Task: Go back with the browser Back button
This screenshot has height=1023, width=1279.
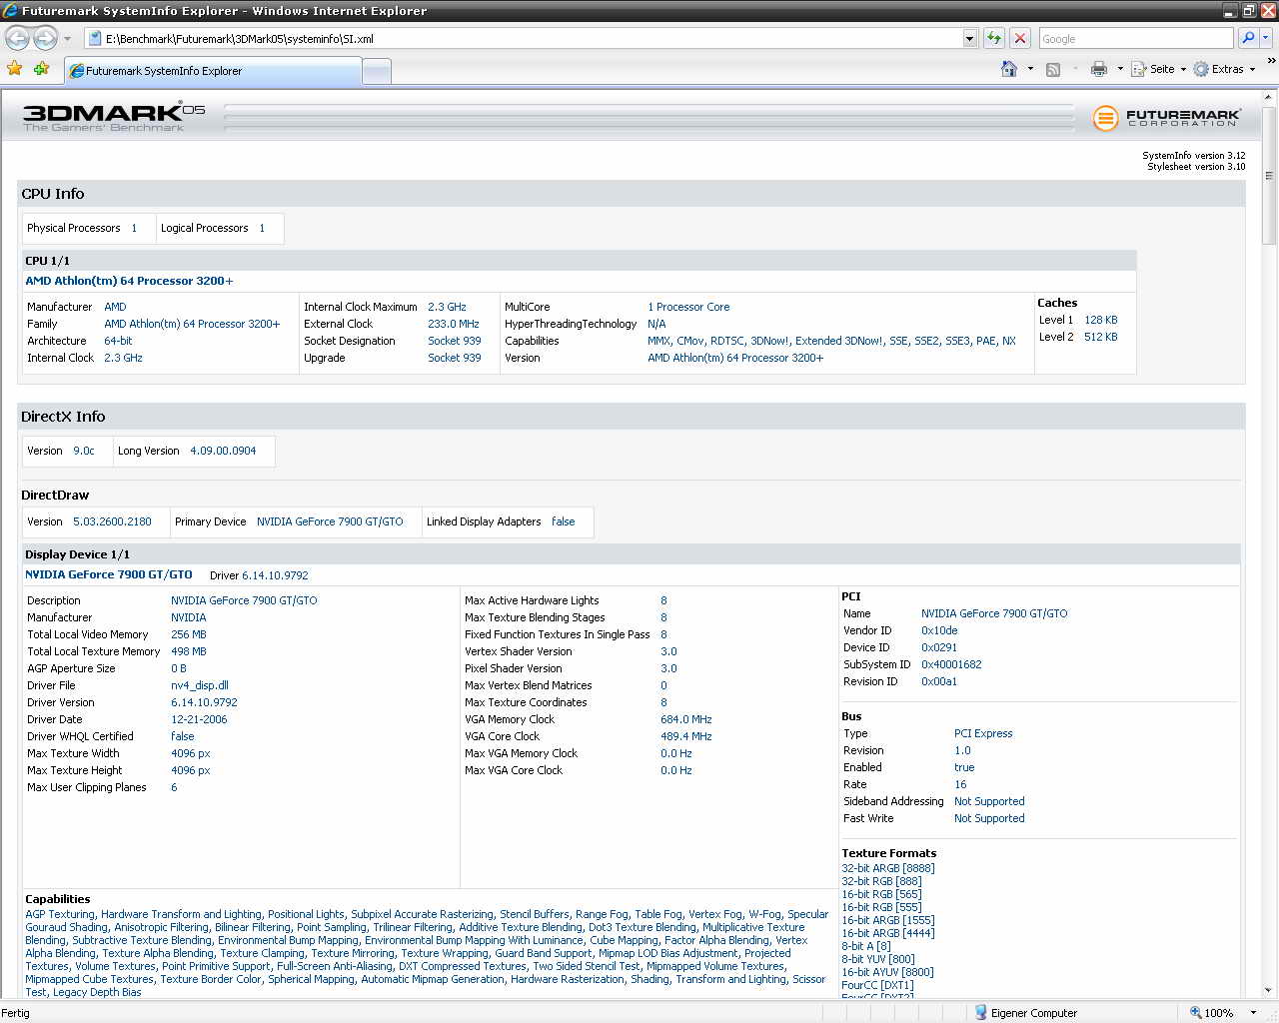Action: [17, 38]
